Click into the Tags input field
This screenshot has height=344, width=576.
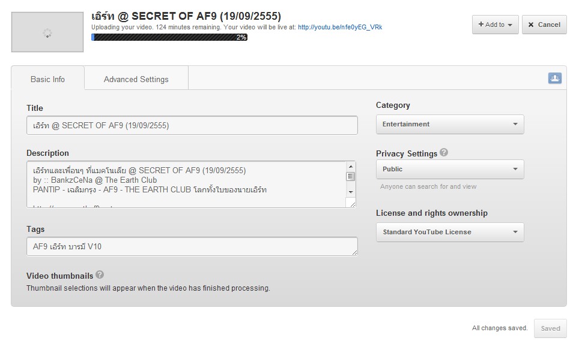pos(192,246)
